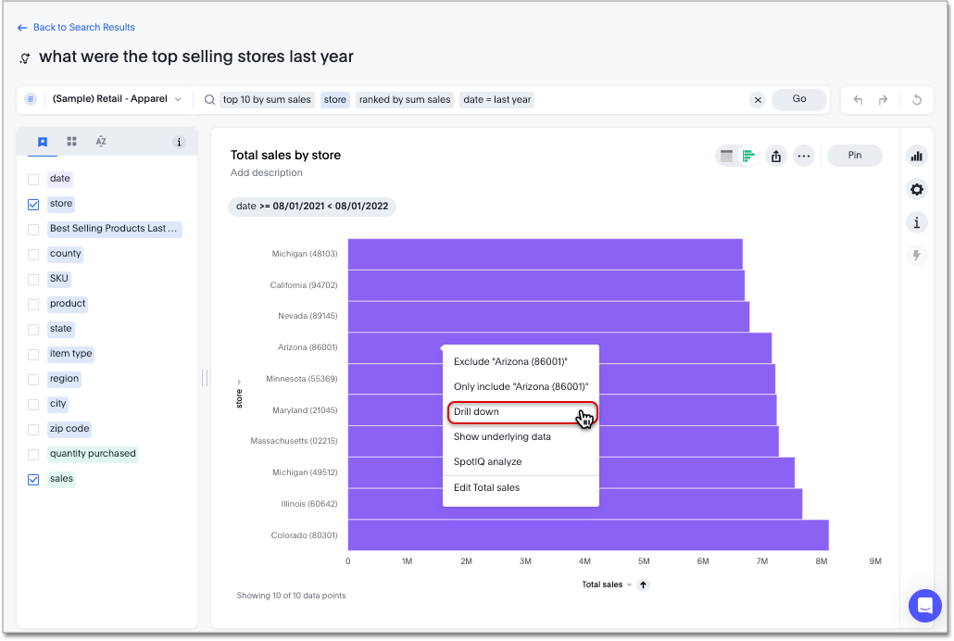Image resolution: width=954 pixels, height=641 pixels.
Task: Click the Go button in search bar
Action: (798, 99)
